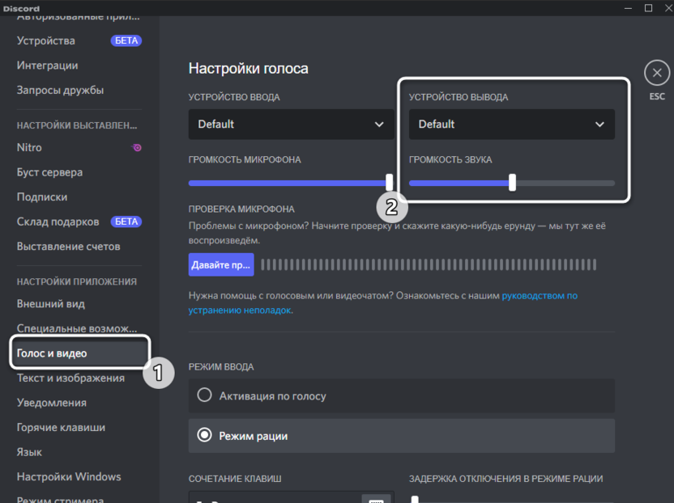The image size is (674, 503).
Task: Click the microphone test level meter
Action: tap(429, 264)
